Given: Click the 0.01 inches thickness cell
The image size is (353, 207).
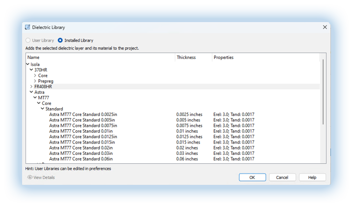Looking at the screenshot, I should pos(187,131).
